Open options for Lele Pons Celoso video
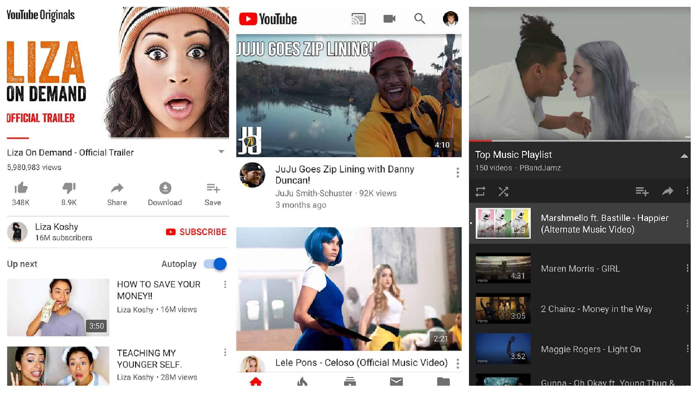Screen dimensions: 698x393 click(x=457, y=363)
